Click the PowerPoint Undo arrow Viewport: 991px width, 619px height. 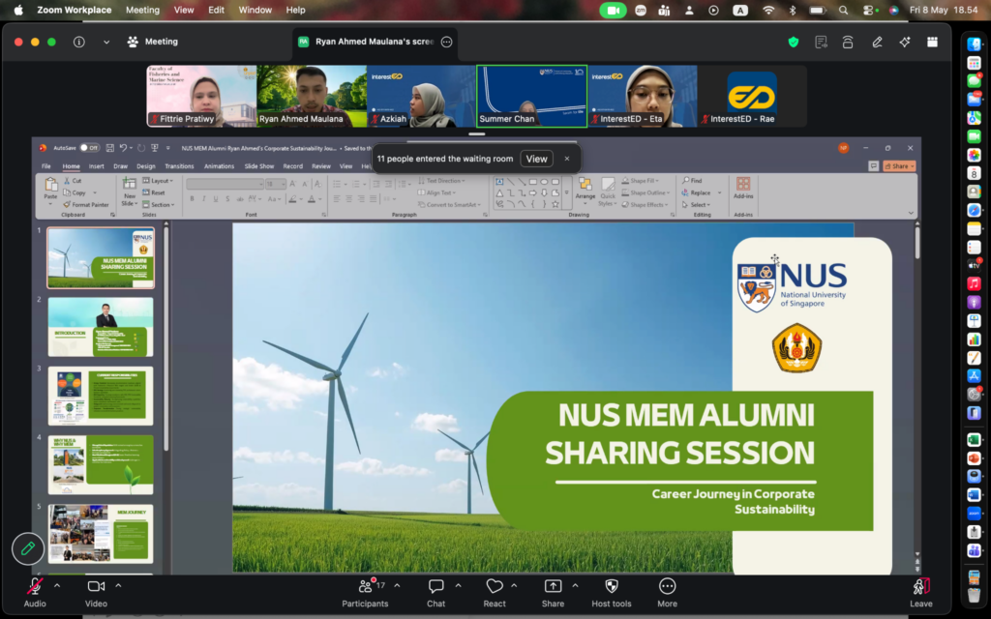click(x=123, y=148)
